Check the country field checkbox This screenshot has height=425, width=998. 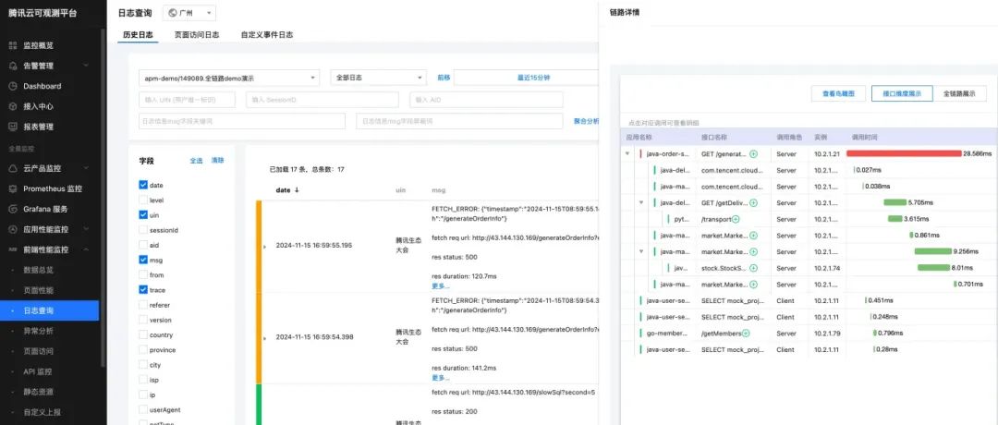142,334
